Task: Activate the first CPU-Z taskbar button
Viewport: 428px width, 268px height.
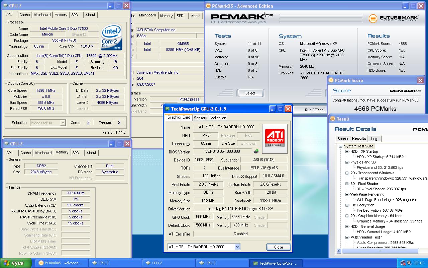Action: 115,263
